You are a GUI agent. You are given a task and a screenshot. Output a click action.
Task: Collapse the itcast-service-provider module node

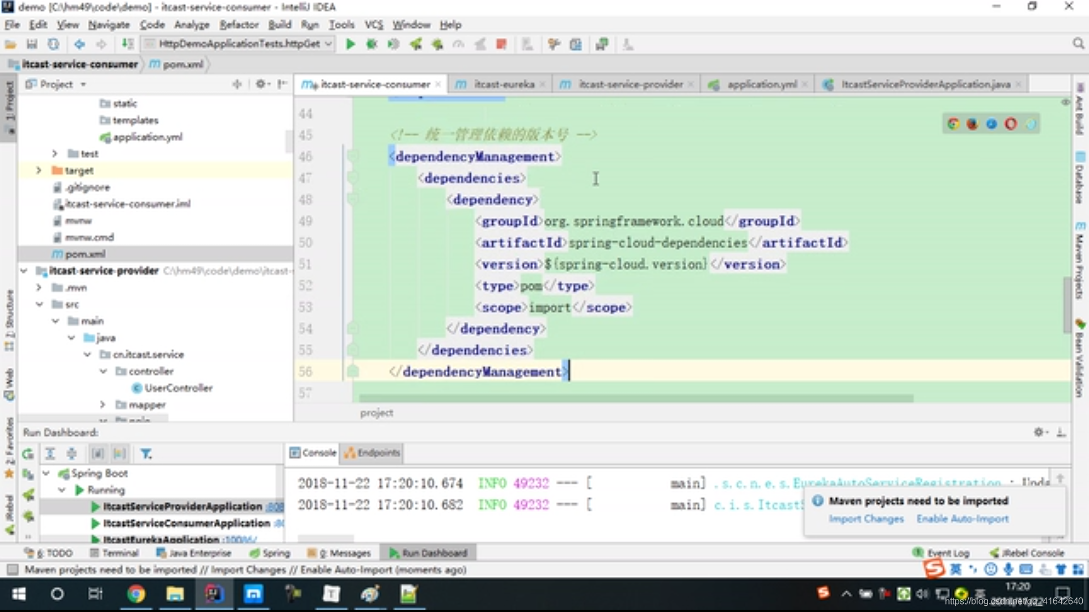(23, 271)
